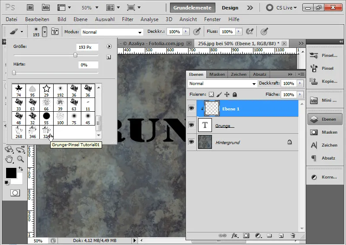Create a new layer group folder
This screenshot has width=346, height=245.
(x=269, y=236)
